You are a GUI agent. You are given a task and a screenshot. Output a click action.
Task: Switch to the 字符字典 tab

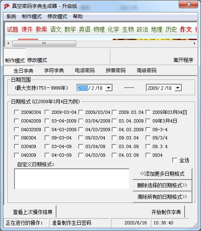coord(54,71)
